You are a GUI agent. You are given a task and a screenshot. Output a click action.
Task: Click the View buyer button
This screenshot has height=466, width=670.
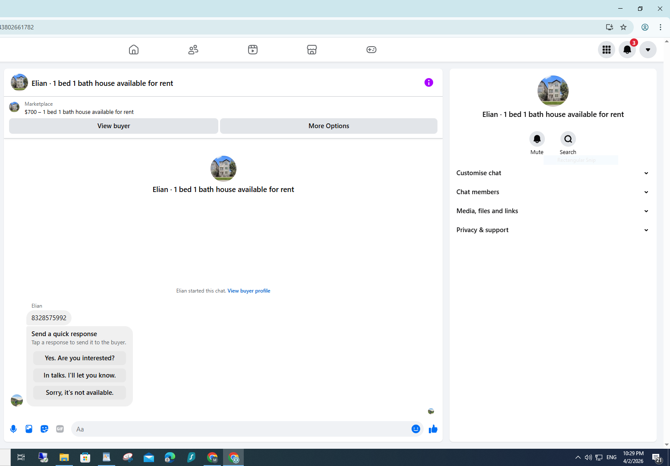pyautogui.click(x=113, y=126)
